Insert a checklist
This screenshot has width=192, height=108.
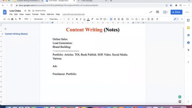coord(133,19)
